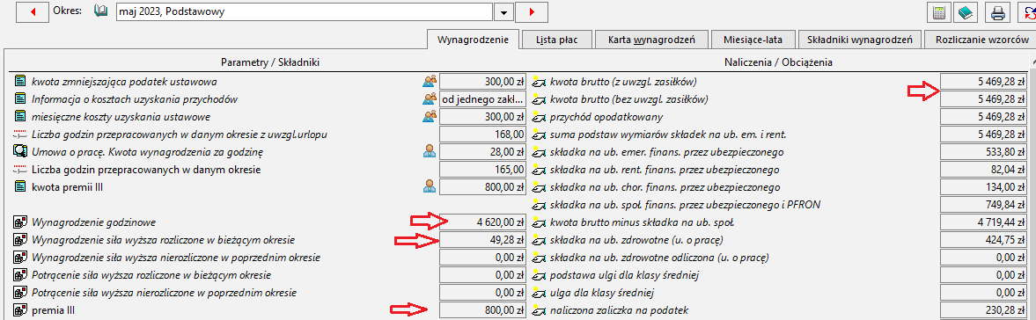Click the green books icon in toolbar
Image resolution: width=1036 pixels, height=320 pixels.
coord(966,12)
